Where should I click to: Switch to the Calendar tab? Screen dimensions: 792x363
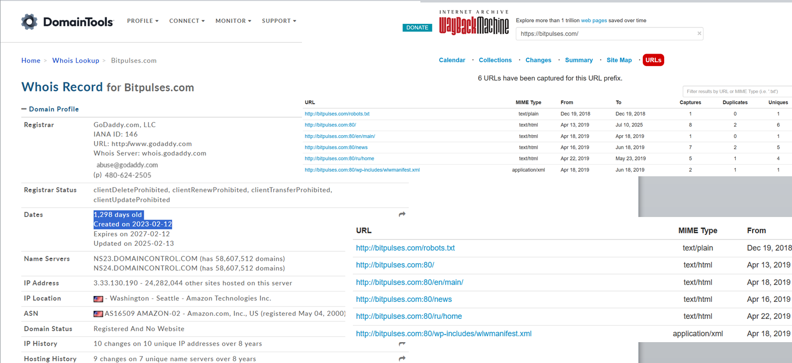pyautogui.click(x=452, y=60)
